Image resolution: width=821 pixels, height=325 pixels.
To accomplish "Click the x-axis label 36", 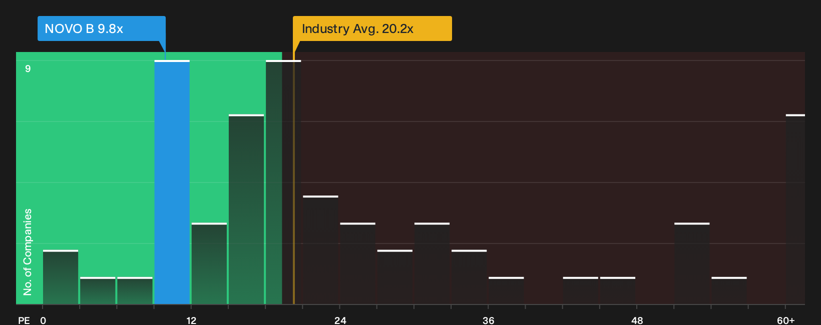I will (x=488, y=320).
